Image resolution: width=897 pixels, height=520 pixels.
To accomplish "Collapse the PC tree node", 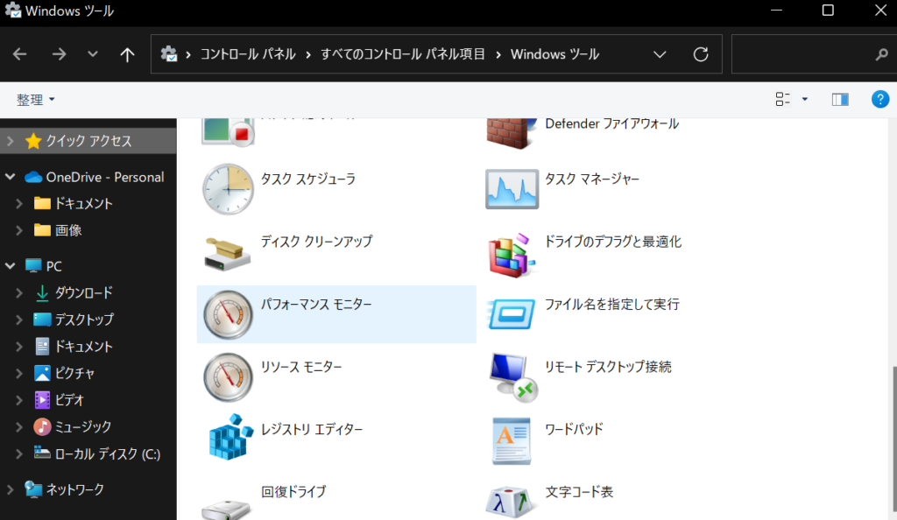I will [x=10, y=266].
